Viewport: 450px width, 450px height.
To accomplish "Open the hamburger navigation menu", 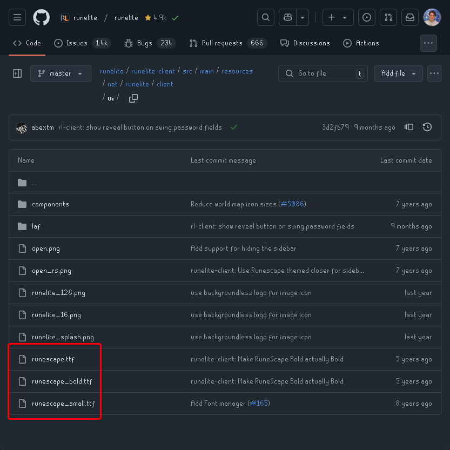I will [x=17, y=18].
